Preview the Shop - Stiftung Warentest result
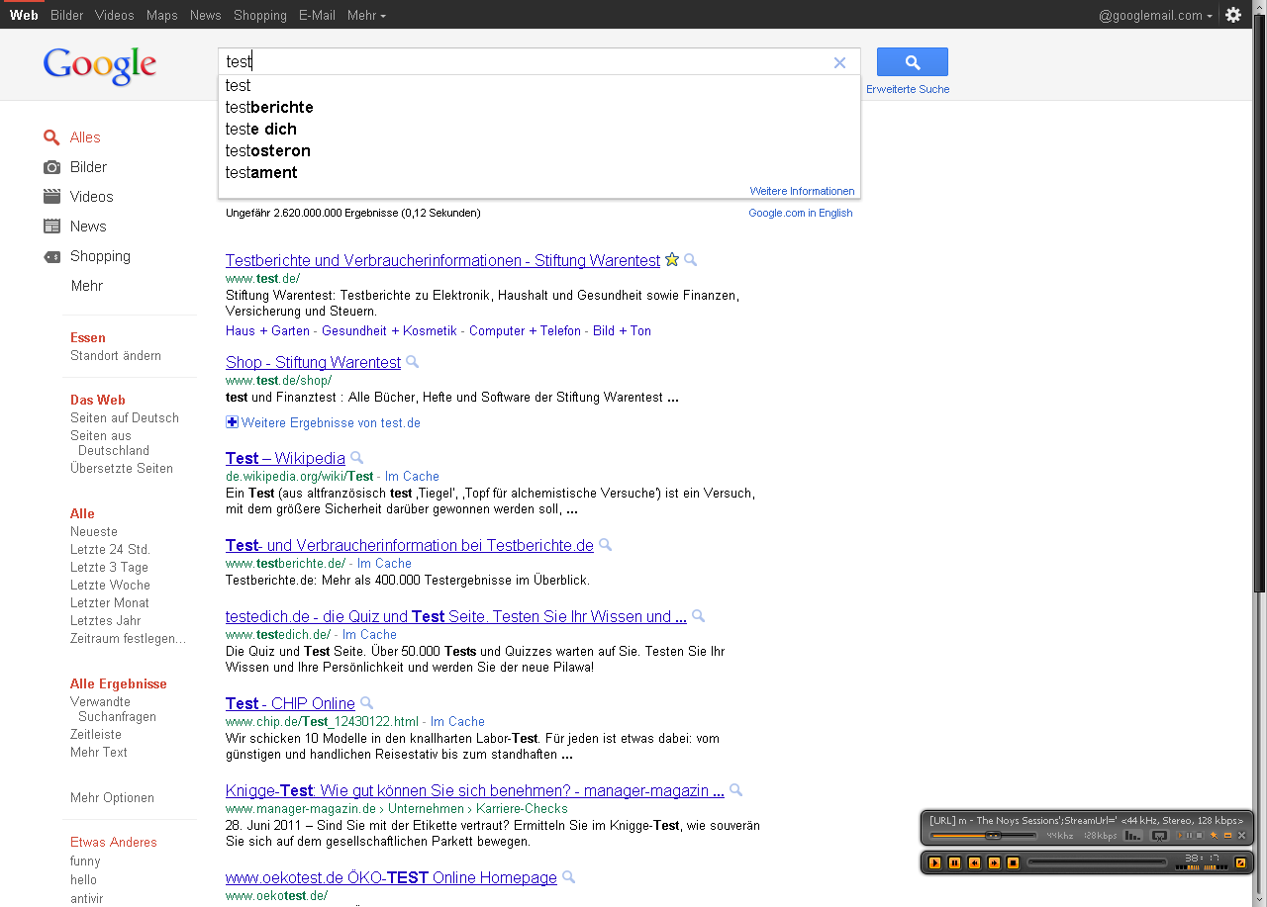This screenshot has height=907, width=1267. click(x=413, y=362)
